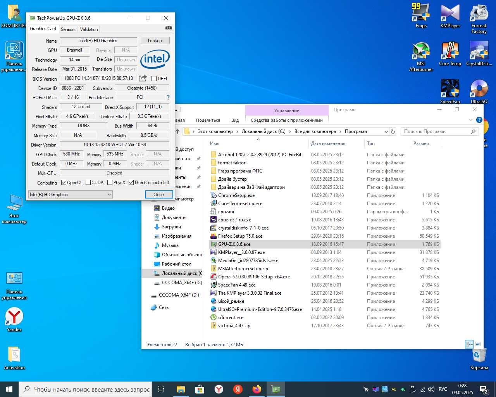Expand the Explorer ribbon chevron

pos(471,120)
